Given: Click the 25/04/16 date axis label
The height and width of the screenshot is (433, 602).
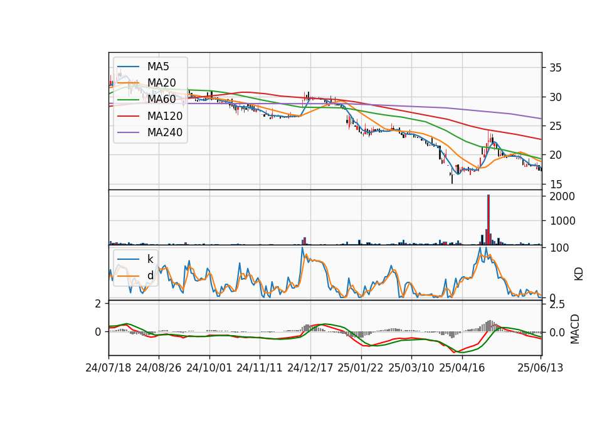Looking at the screenshot, I should pyautogui.click(x=462, y=368).
